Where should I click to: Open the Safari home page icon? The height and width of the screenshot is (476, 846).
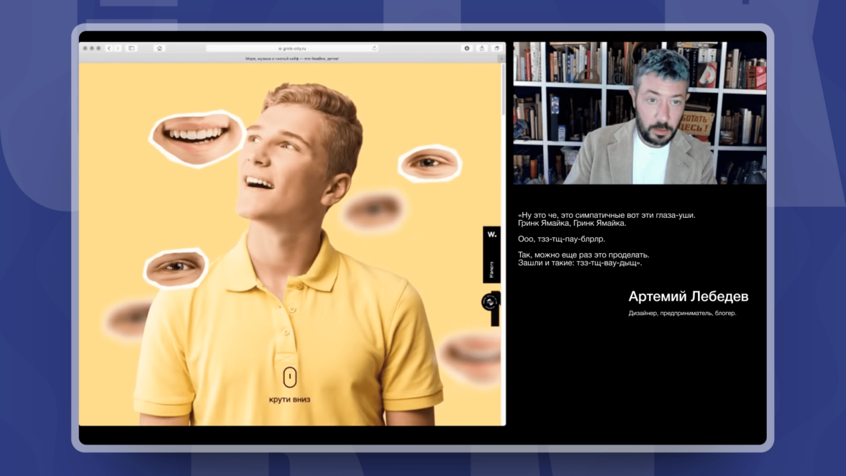click(159, 48)
